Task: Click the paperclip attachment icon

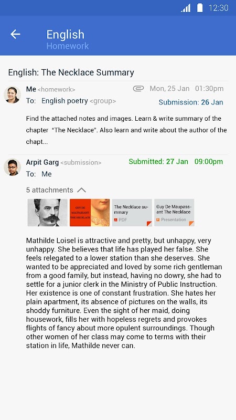Action: pyautogui.click(x=138, y=89)
